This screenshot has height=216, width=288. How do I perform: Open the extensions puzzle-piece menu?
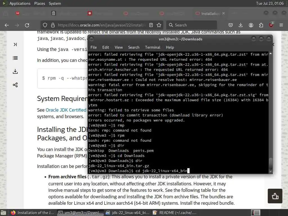(261, 25)
